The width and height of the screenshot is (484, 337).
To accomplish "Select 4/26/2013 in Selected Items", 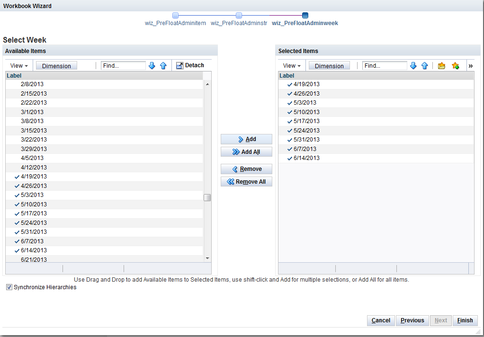I will (376, 94).
